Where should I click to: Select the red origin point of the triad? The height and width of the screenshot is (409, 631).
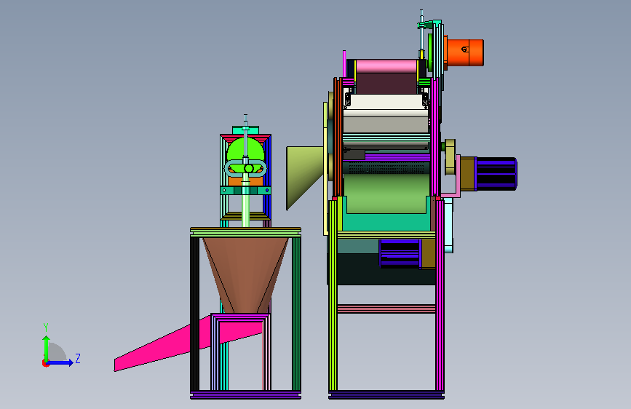coord(45,363)
